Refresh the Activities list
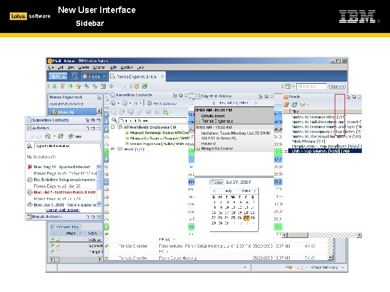This screenshot has width=390, height=292. tap(61, 136)
